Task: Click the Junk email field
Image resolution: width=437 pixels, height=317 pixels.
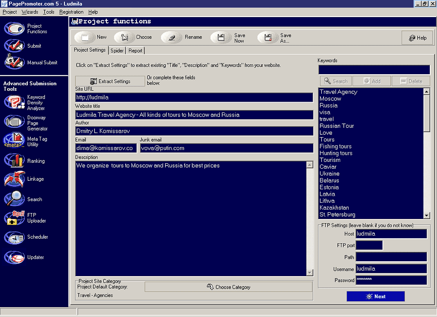Action: click(227, 148)
